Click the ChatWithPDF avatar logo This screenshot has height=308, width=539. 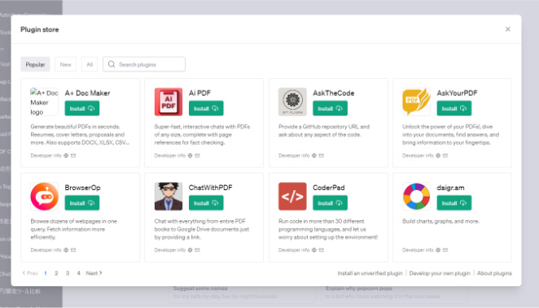169,196
